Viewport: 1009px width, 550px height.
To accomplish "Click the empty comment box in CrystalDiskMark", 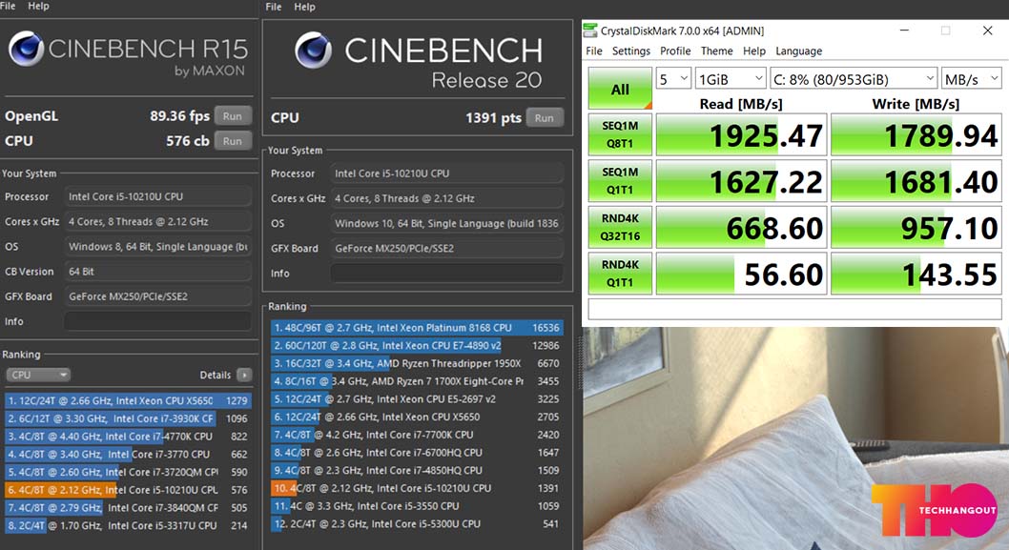I will coord(794,309).
